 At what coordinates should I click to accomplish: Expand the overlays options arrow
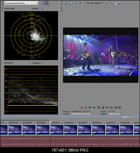111,3
